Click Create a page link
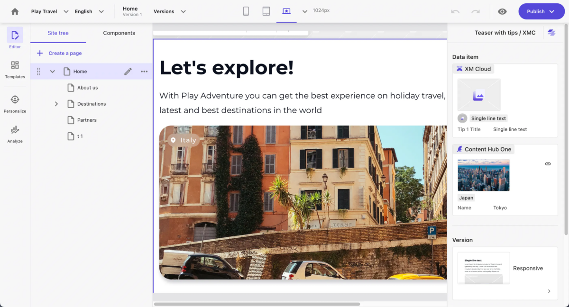 [59, 53]
